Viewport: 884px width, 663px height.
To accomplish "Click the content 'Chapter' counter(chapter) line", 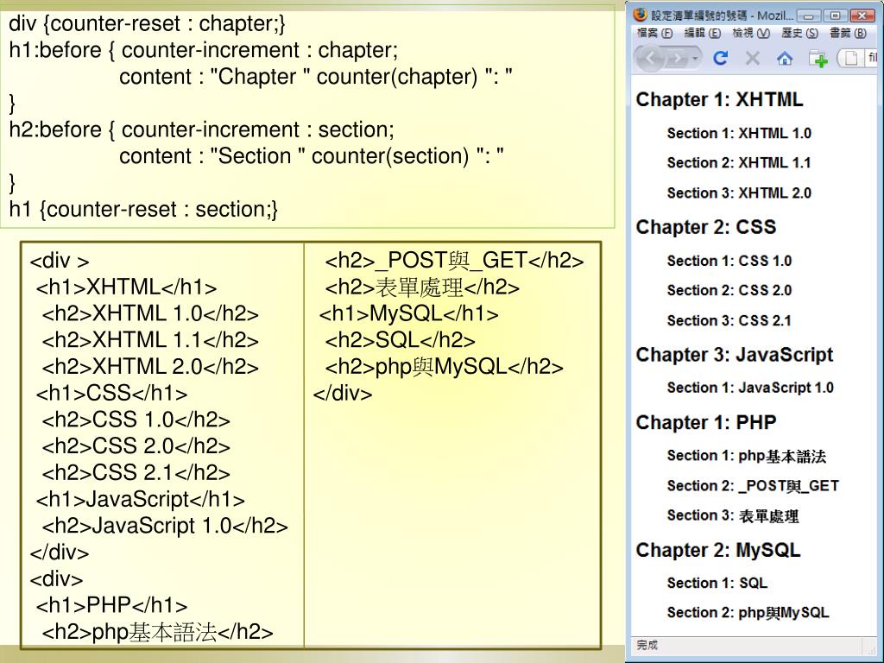I will click(316, 77).
